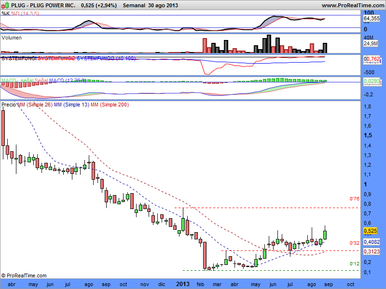The height and width of the screenshot is (289, 386).
Task: Click the MM (Simple 200) legend label
Action: [x=110, y=105]
